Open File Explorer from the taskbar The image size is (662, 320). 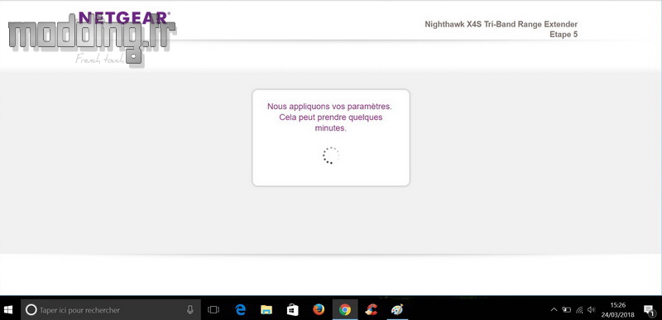[x=266, y=310]
